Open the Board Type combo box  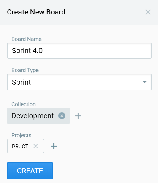click(79, 82)
